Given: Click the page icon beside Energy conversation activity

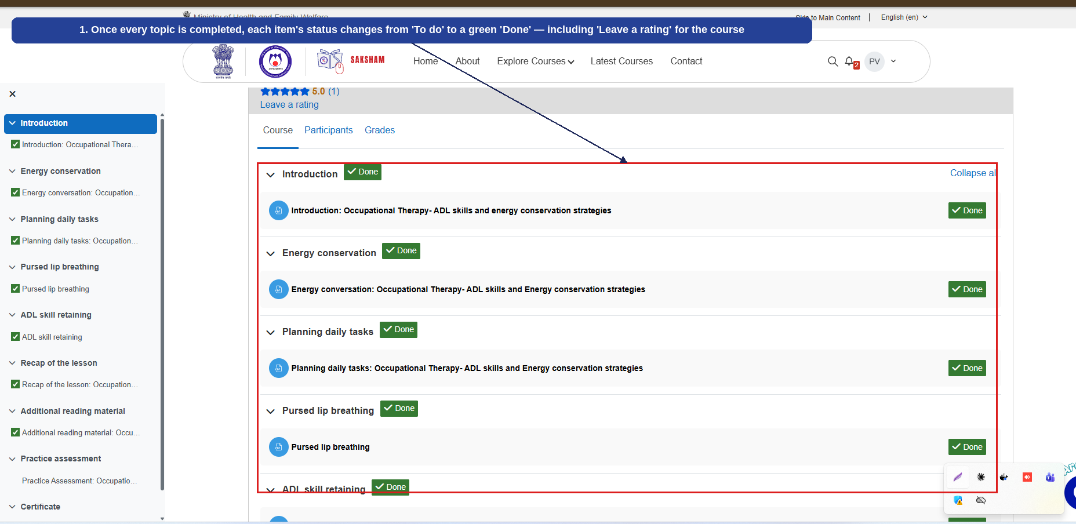Looking at the screenshot, I should 279,289.
